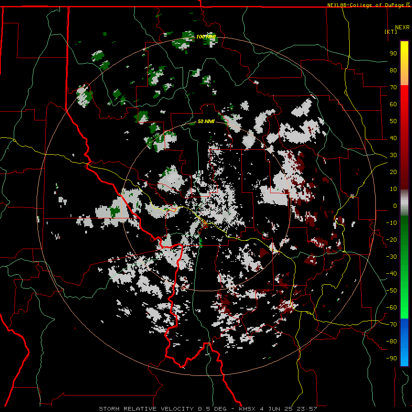Click the -10 value on the velocity scale
The width and height of the screenshot is (412, 412).
[391, 223]
